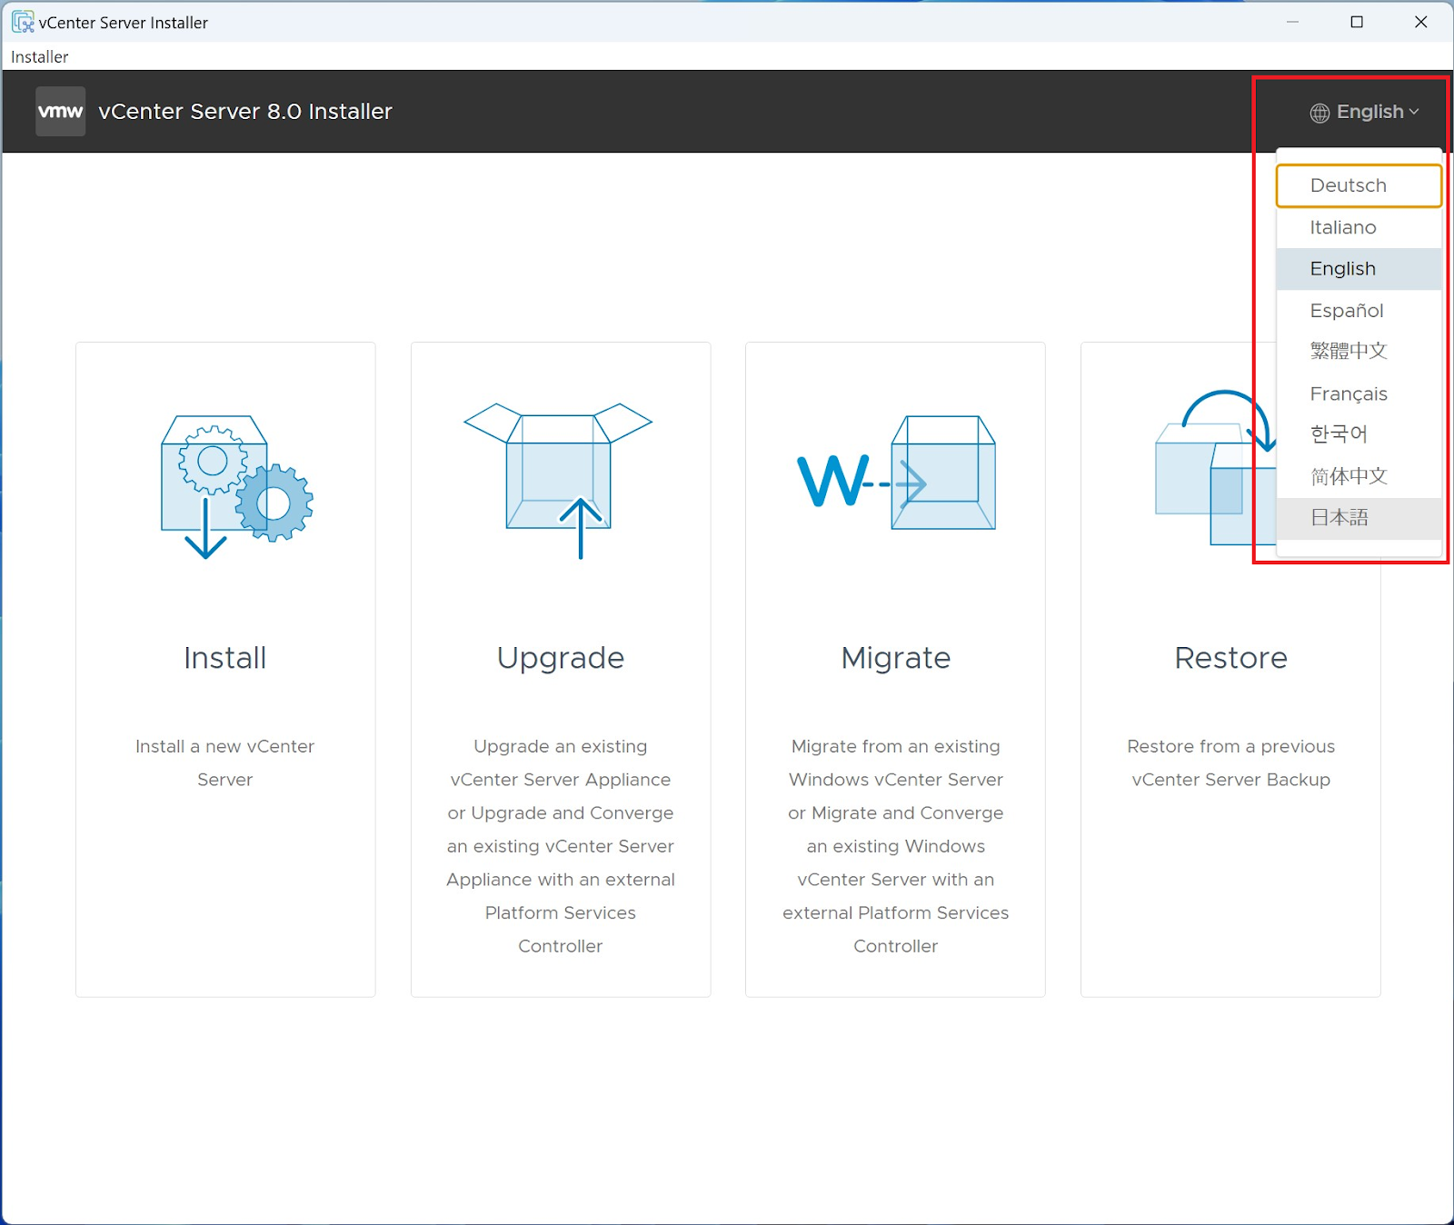Choose 繁體中文 from the language menu
Image resolution: width=1454 pixels, height=1225 pixels.
[x=1359, y=351]
